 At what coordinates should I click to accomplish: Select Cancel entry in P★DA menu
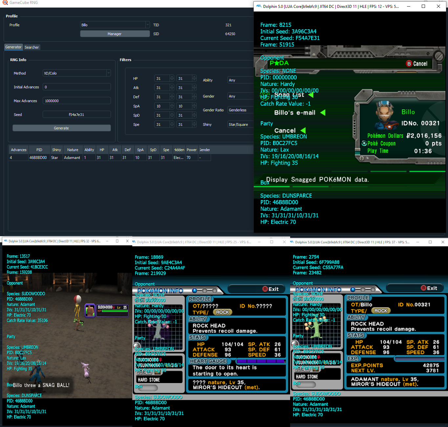pyautogui.click(x=285, y=130)
